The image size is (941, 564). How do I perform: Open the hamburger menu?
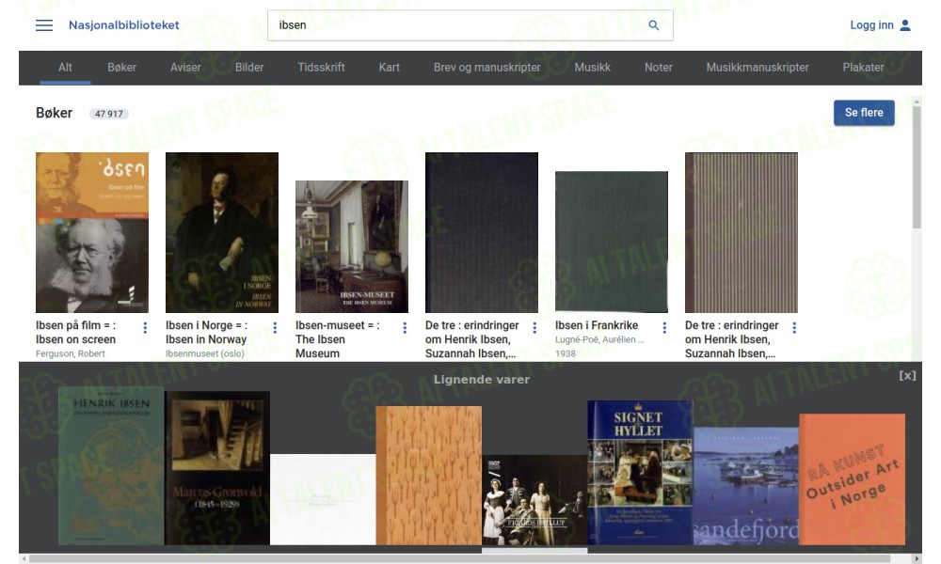pos(44,25)
